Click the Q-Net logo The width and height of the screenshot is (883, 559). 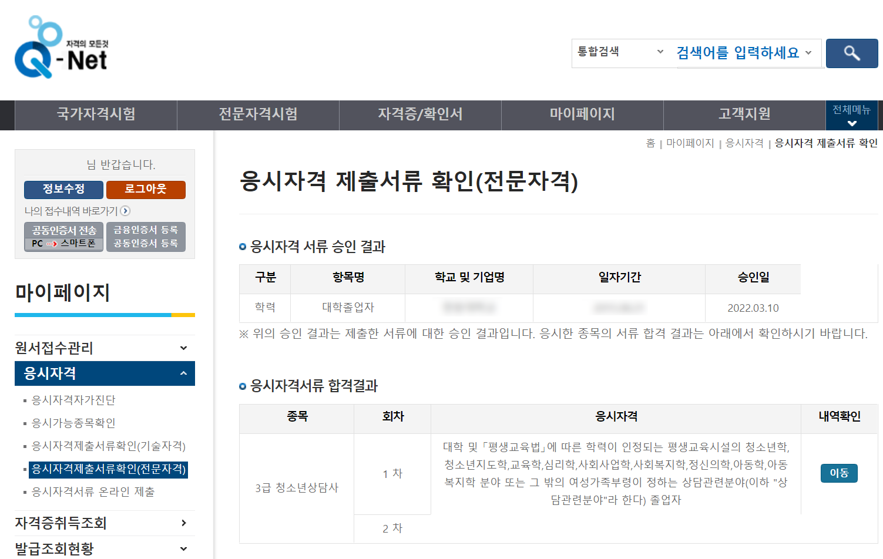click(61, 48)
